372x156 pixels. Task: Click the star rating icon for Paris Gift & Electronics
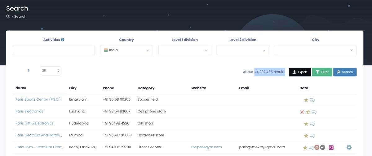[306, 124]
